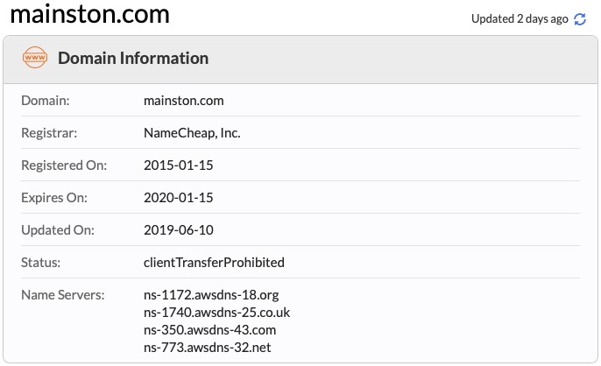Click the 'Status:' field label
The width and height of the screenshot is (601, 366).
click(41, 263)
